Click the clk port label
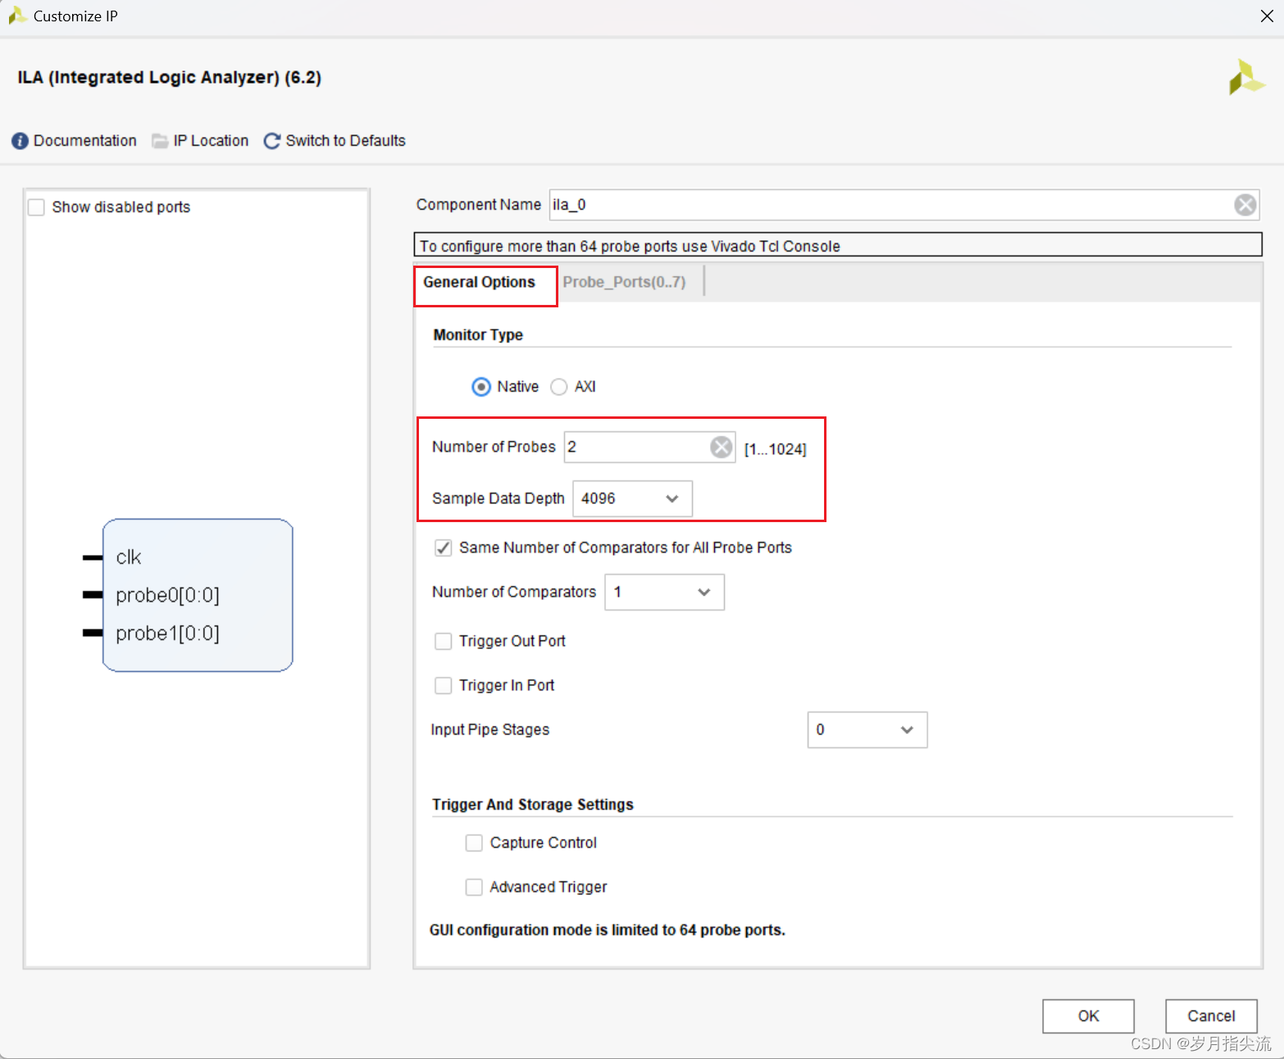 [x=129, y=557]
